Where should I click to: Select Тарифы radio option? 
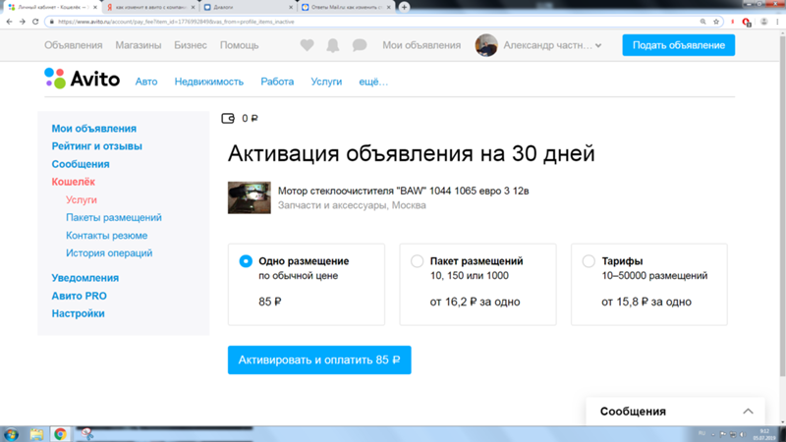point(589,261)
